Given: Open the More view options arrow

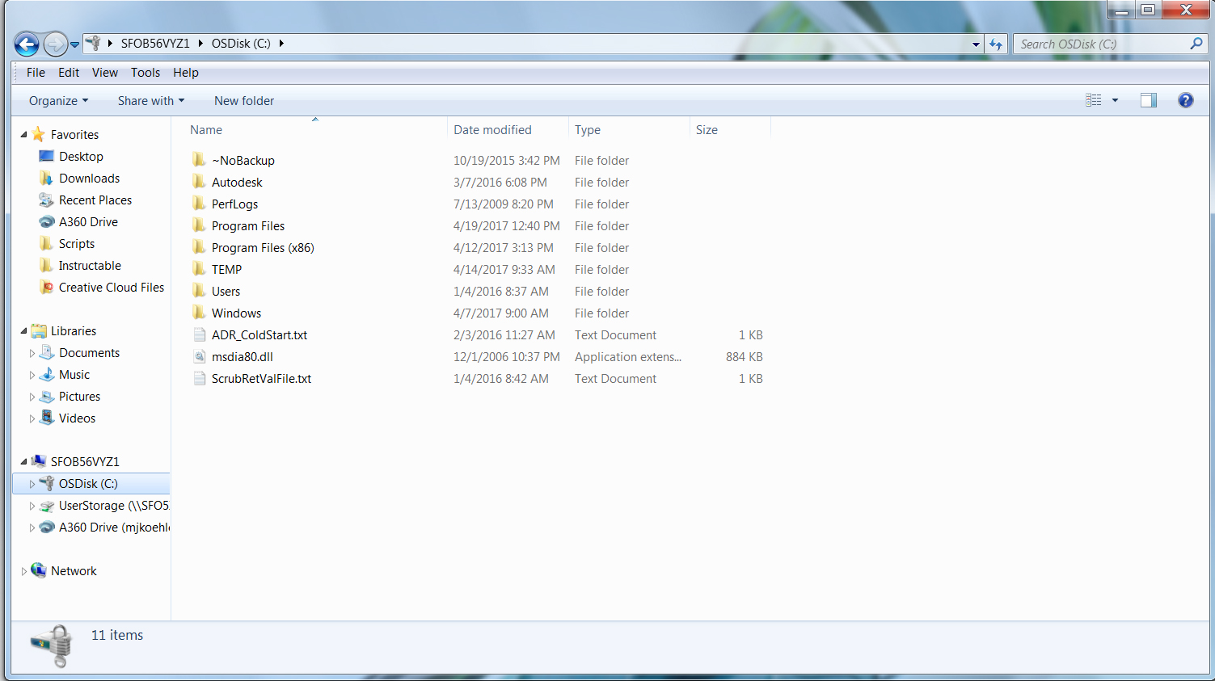Looking at the screenshot, I should 1115,100.
